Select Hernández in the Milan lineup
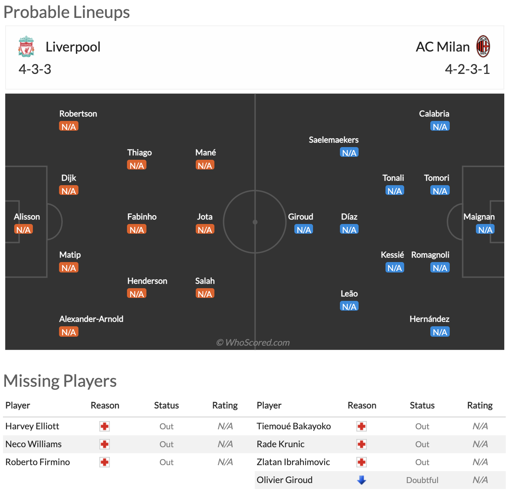 click(429, 319)
